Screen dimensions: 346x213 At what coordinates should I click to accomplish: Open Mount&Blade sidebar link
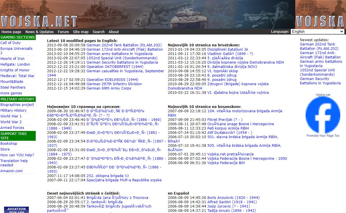pyautogui.click(x=11, y=82)
